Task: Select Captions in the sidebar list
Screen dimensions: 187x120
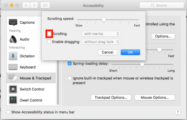Action: tap(31, 22)
